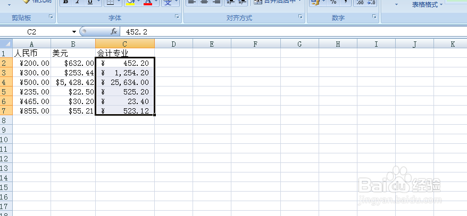Click the select-all corner of the sheet
This screenshot has height=216, width=467.
[6, 44]
